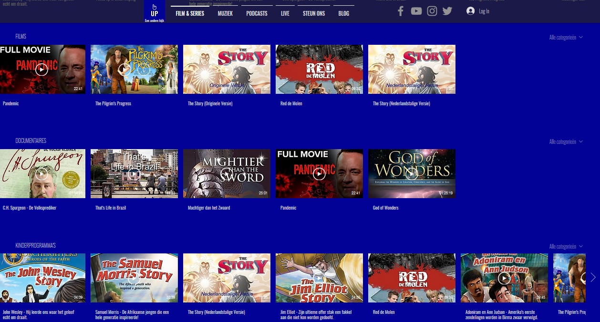Open Red de Molen thumbnail in Films
Viewport: 600px width, 322px height.
tap(319, 70)
